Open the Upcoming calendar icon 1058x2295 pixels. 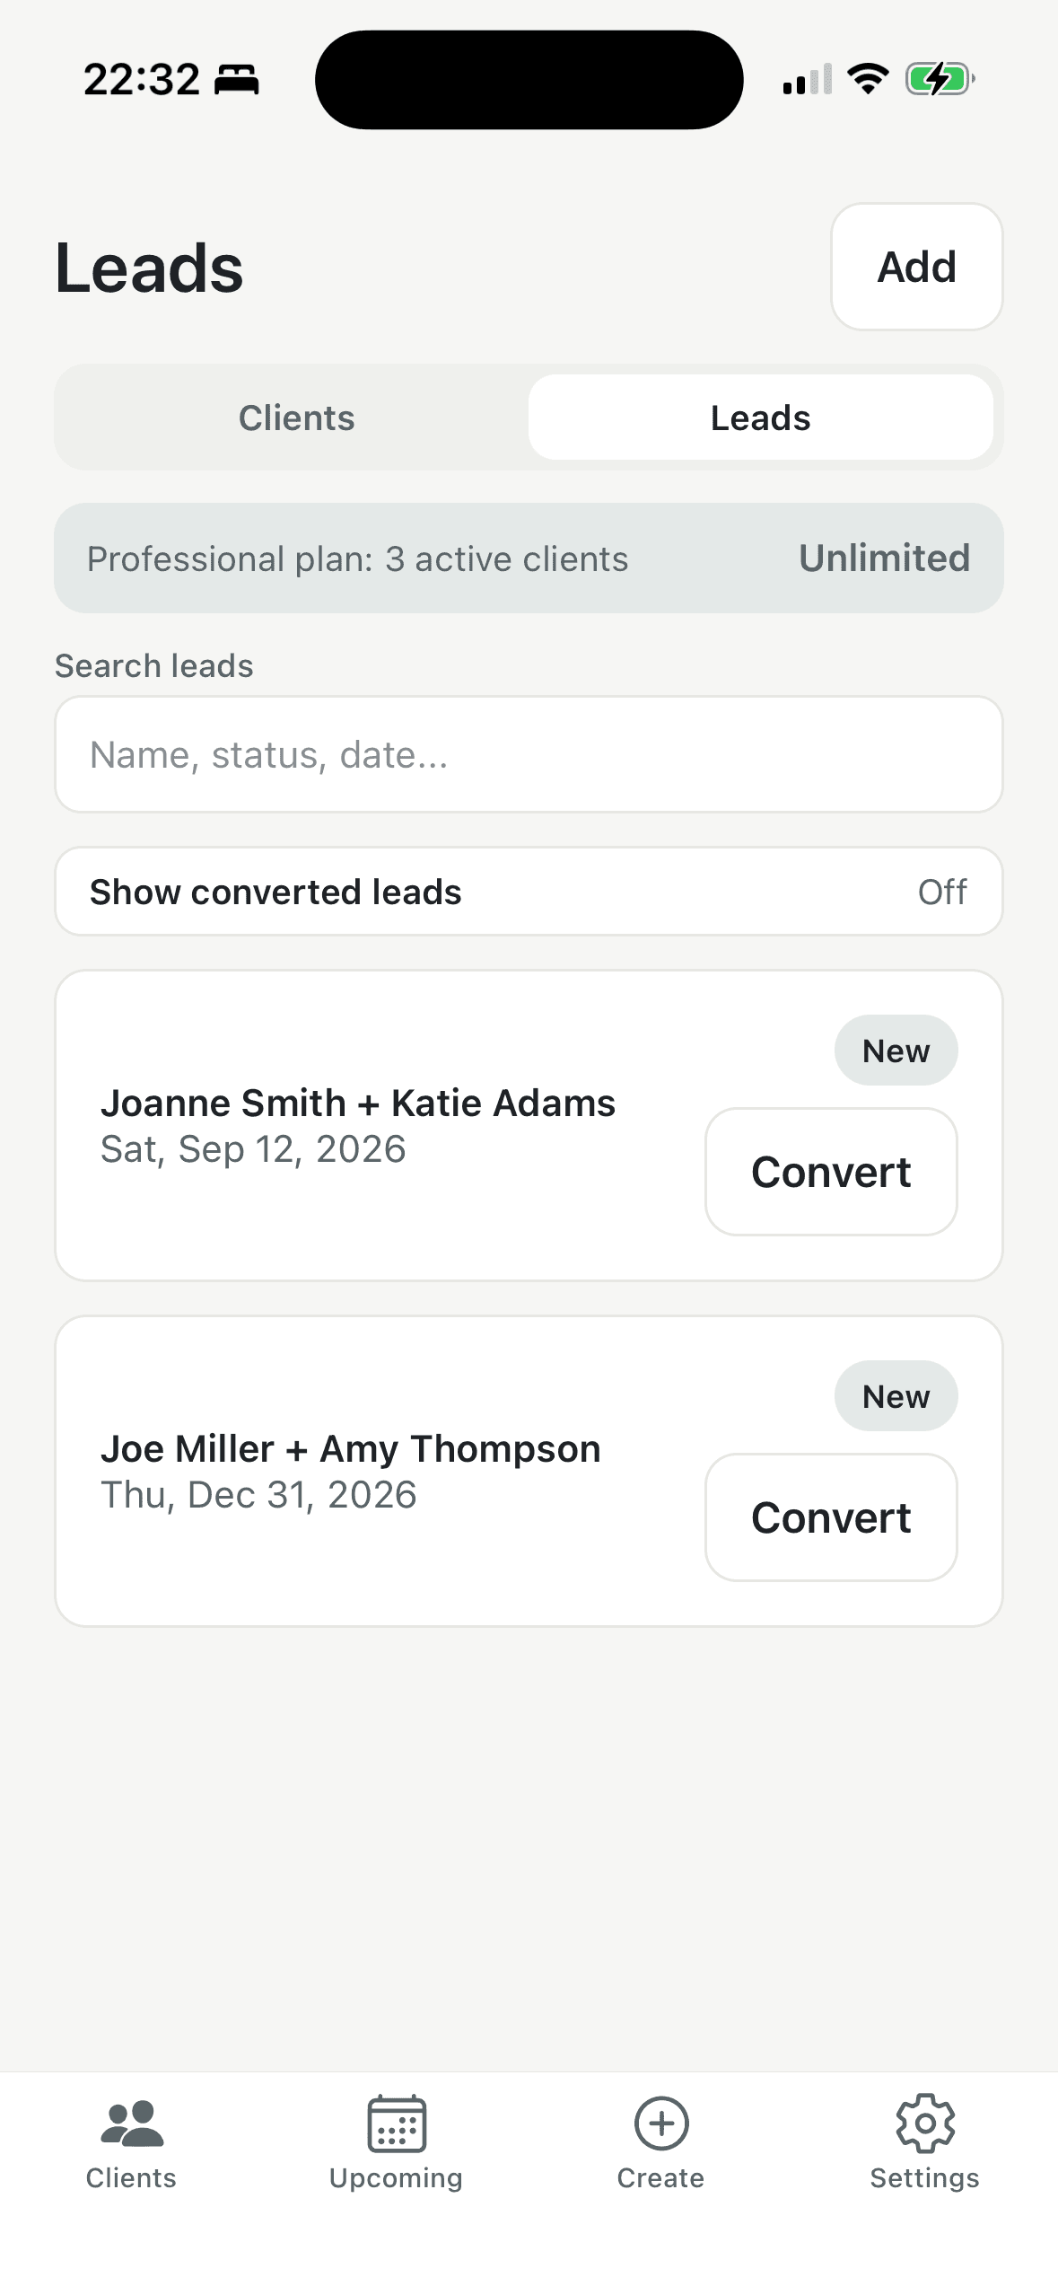(x=396, y=2124)
